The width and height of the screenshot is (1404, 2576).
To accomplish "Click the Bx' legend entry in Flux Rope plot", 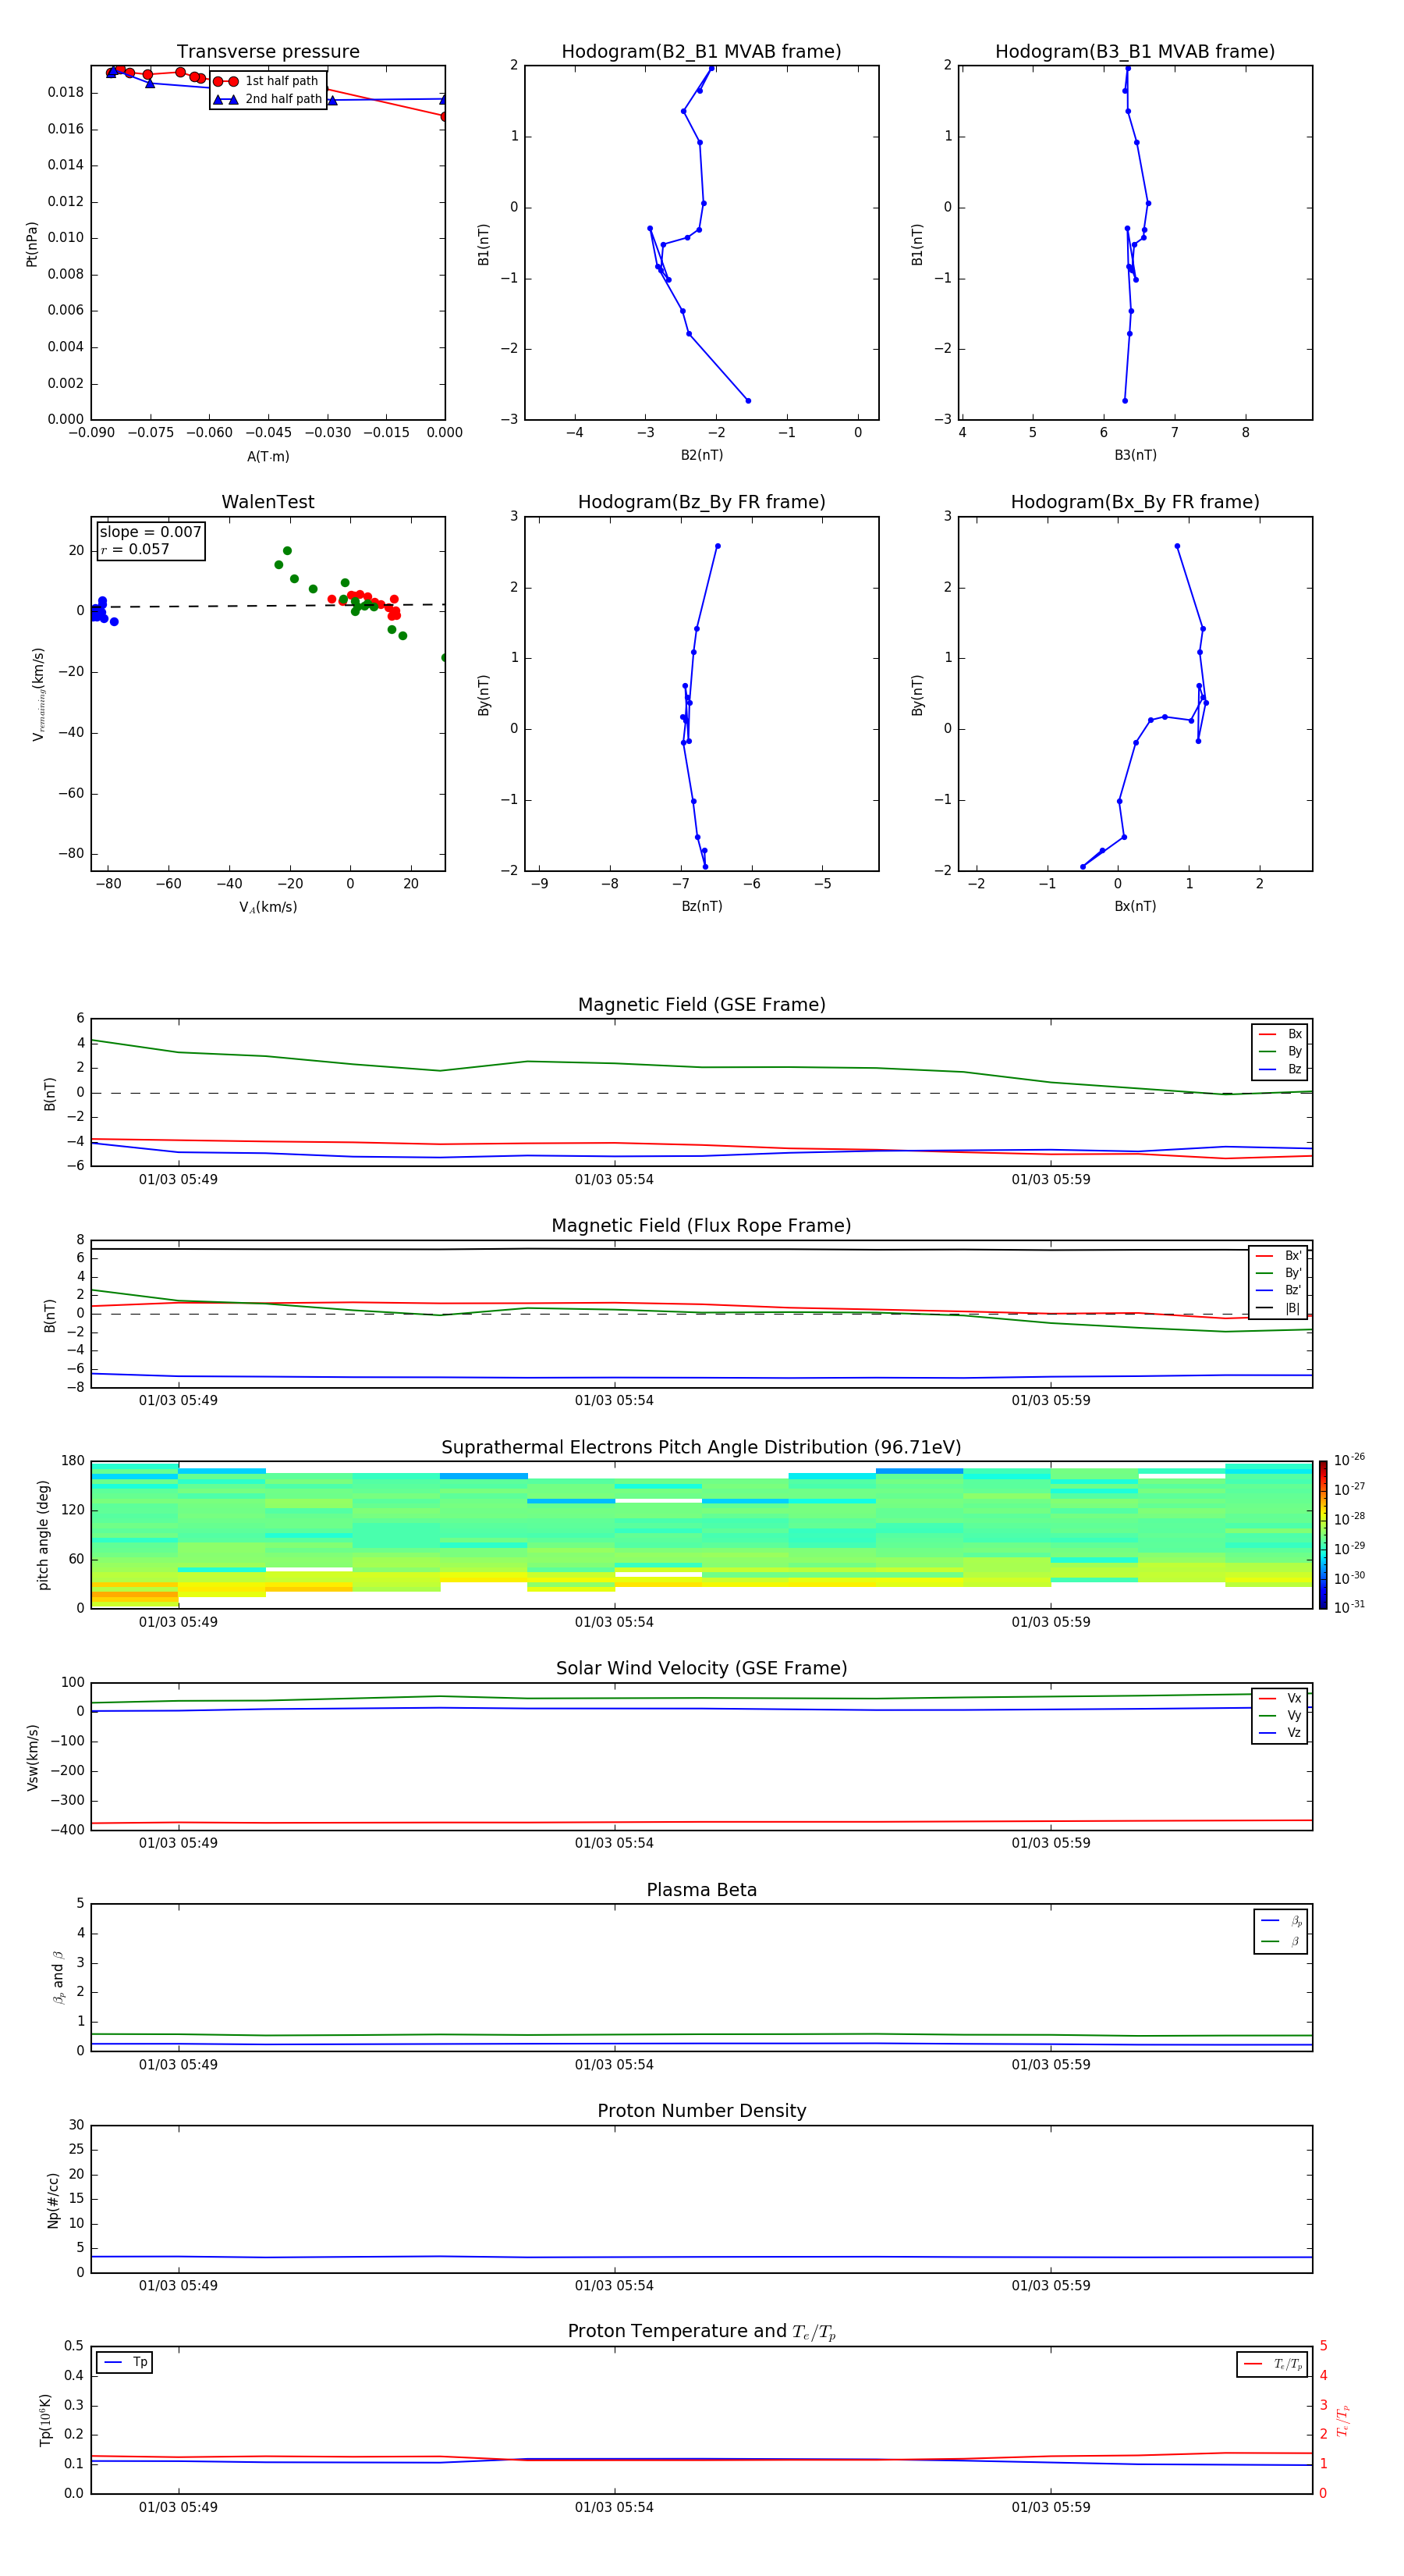I will pos(1278,1256).
